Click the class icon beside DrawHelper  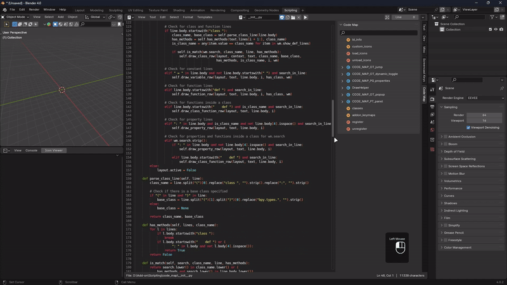(x=348, y=87)
